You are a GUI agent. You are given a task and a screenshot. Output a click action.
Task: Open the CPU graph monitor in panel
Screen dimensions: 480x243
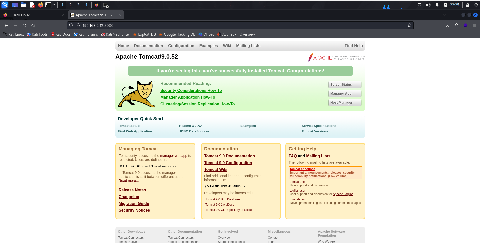click(398, 5)
